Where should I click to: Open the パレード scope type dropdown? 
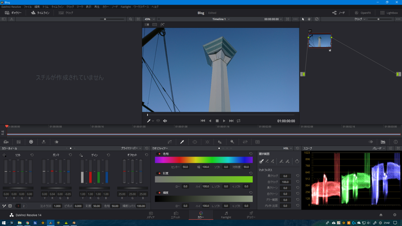point(379,148)
